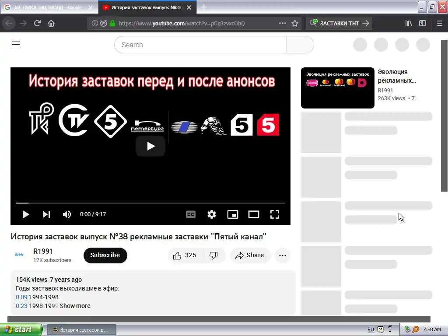Screen dimensions: 448x336
Task: Click the video progress bar
Action: coord(150,203)
